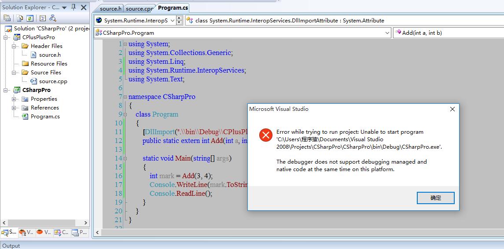This screenshot has width=504, height=249.
Task: Collapse the Main method code block
Action: 125,158
